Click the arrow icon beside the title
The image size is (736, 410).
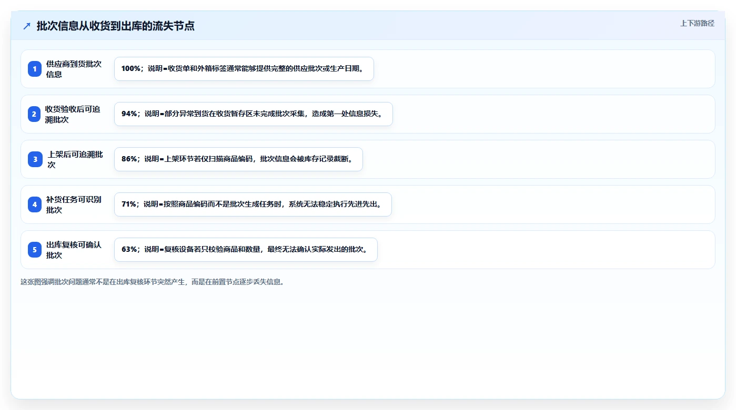(x=27, y=26)
